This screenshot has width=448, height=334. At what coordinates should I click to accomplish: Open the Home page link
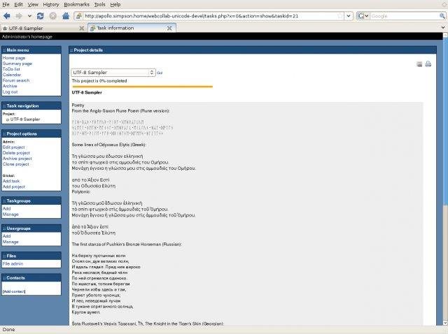(x=14, y=58)
